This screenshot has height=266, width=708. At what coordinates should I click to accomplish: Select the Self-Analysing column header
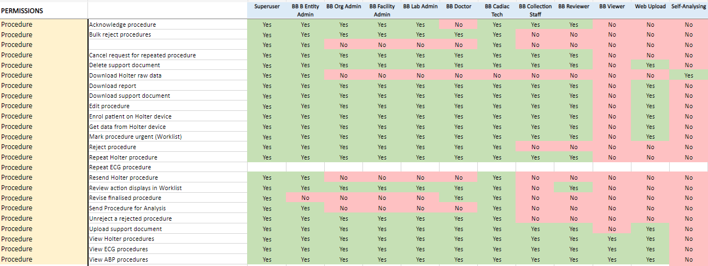[x=688, y=7]
